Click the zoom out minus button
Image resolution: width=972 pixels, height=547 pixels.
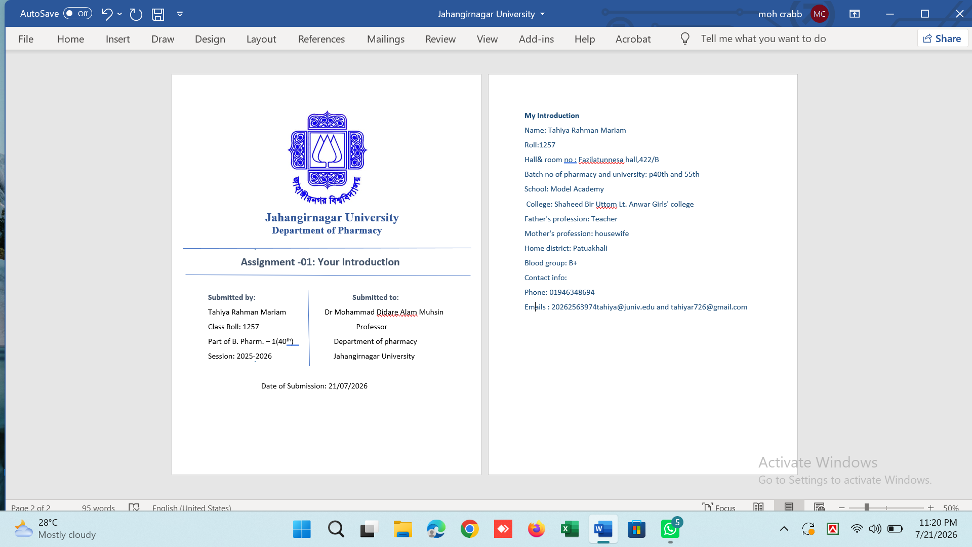tap(841, 507)
